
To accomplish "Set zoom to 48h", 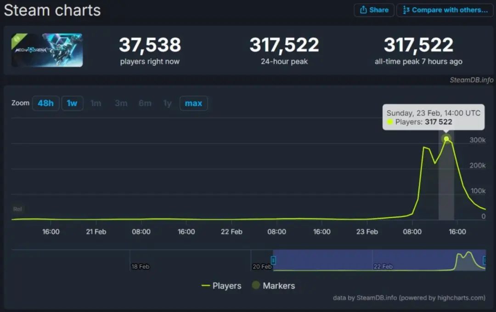I will click(45, 103).
